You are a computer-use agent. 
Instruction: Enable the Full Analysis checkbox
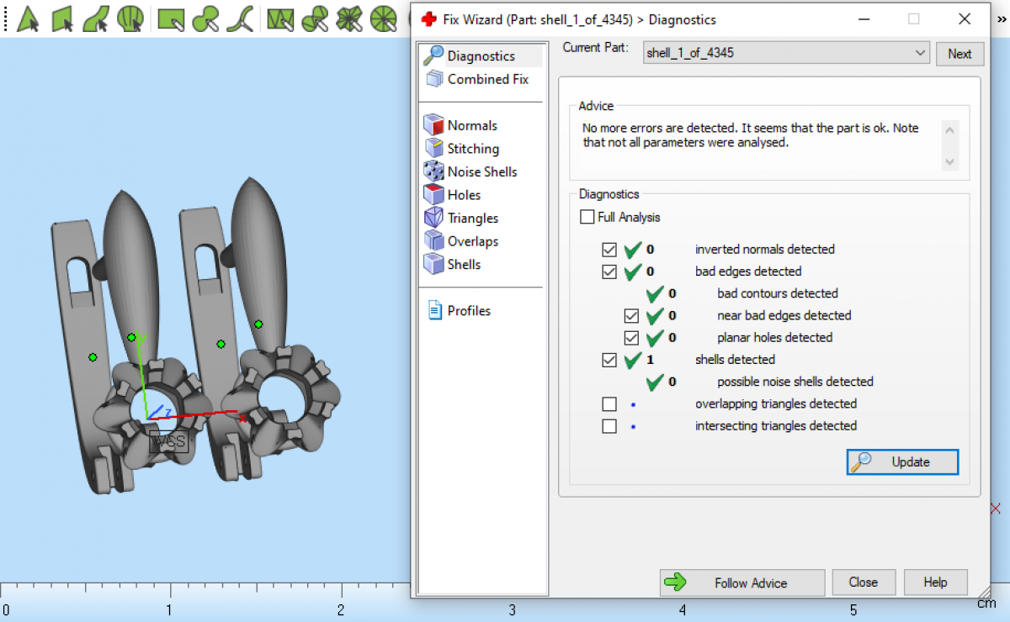point(587,217)
